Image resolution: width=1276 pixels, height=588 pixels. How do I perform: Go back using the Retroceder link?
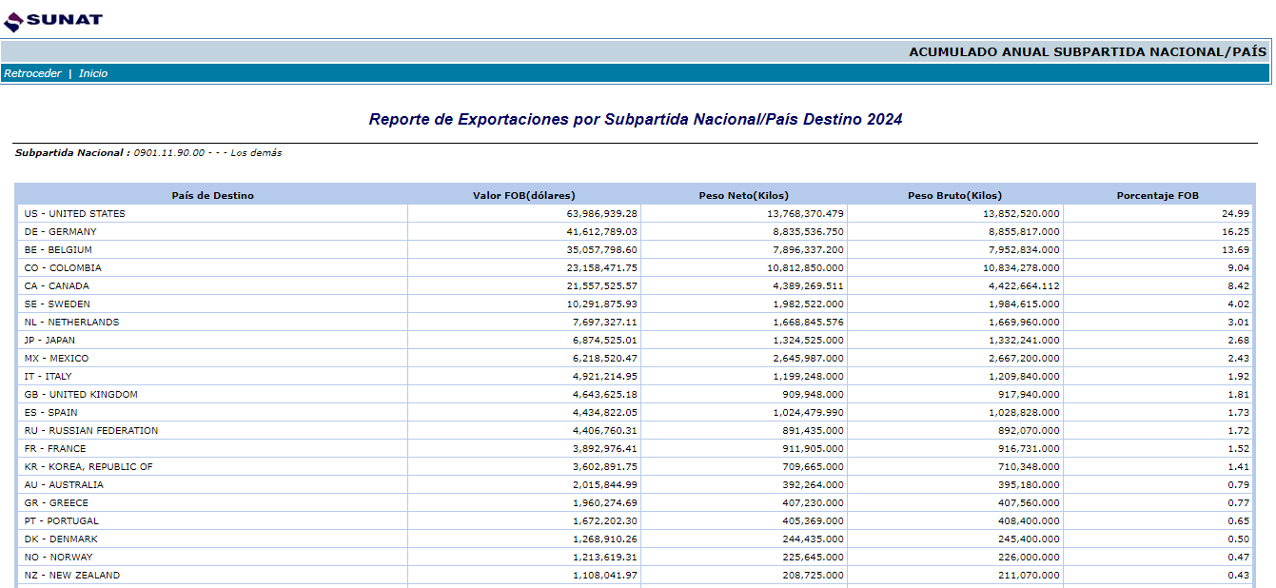[32, 74]
